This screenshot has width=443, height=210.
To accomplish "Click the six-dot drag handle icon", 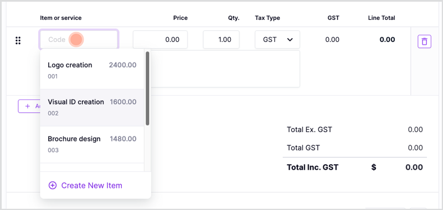I will click(18, 40).
